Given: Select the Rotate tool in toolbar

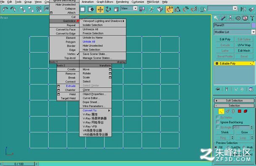Looking at the screenshot, I should [x=108, y=9].
